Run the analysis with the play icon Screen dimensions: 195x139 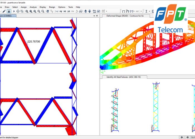14,11
